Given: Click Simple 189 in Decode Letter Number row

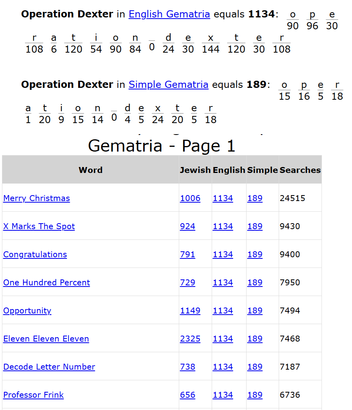Looking at the screenshot, I should click(x=255, y=367).
